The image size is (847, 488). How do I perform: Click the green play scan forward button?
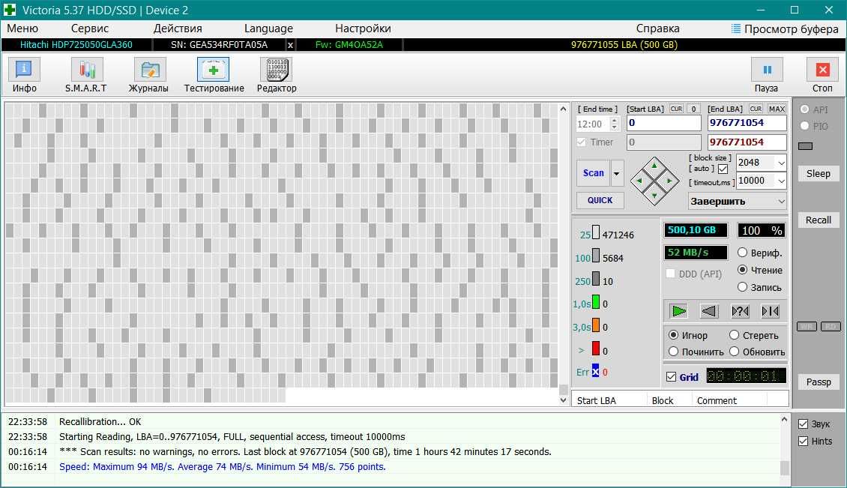click(x=678, y=311)
